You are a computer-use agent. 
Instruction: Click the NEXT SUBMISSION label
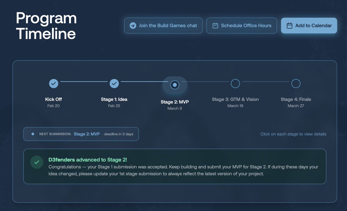pyautogui.click(x=55, y=134)
